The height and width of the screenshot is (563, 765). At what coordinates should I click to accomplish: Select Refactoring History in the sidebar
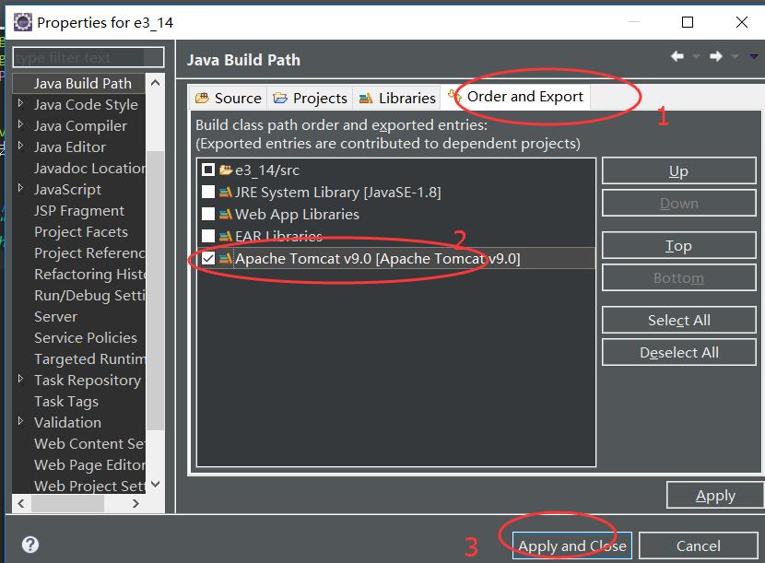pos(89,275)
